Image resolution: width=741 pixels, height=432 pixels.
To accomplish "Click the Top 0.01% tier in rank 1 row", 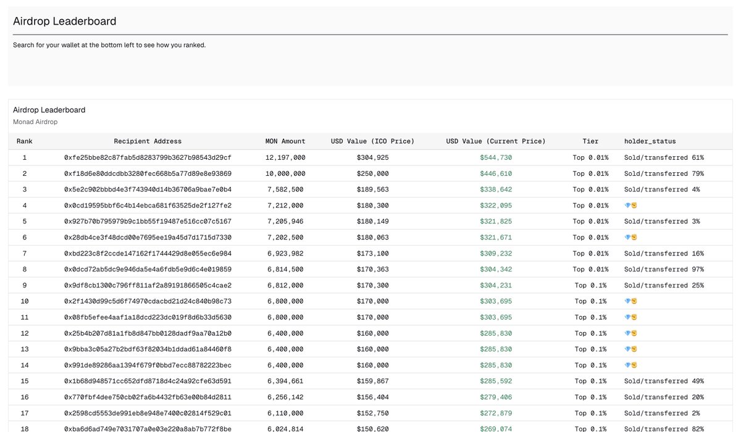I will 590,158.
